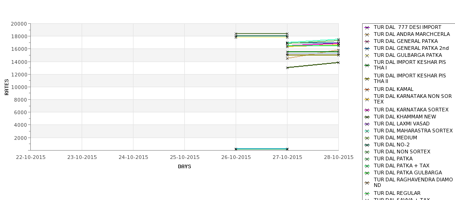The height and width of the screenshot is (200, 455).
Task: Click the TUR DAL NO-2 legend marker
Action: tap(367, 145)
